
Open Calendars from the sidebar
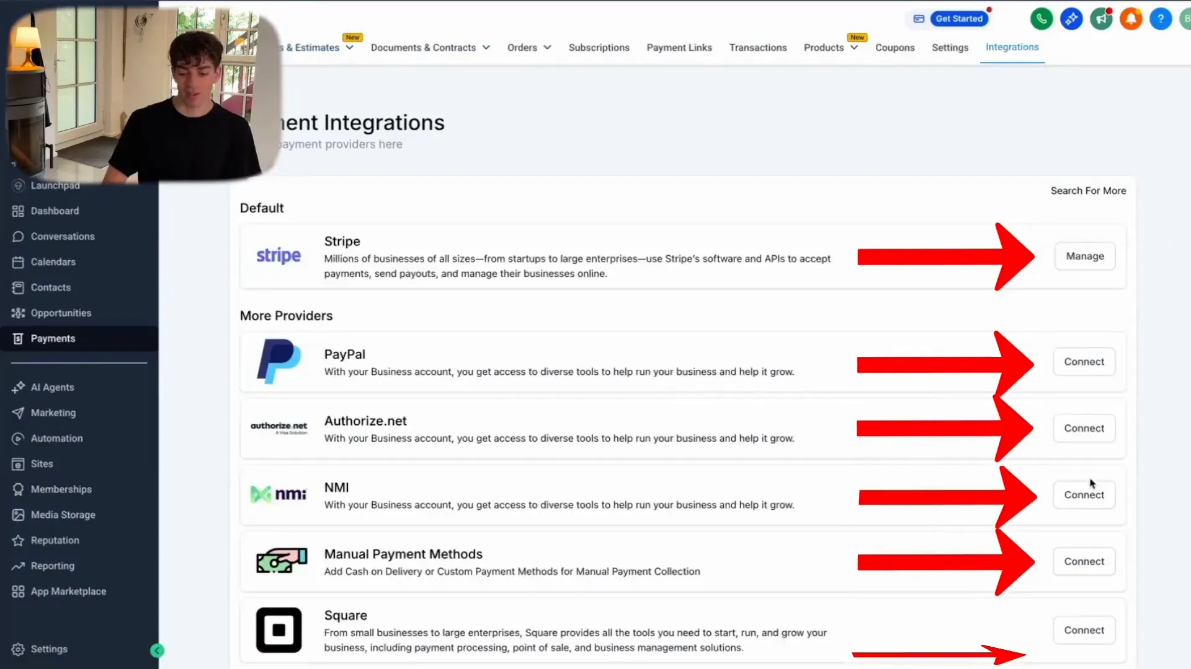click(52, 261)
